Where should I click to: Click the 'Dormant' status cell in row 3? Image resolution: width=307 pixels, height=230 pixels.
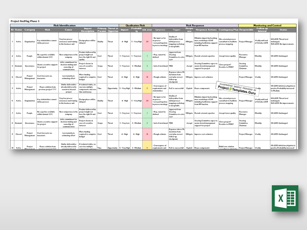point(19,66)
